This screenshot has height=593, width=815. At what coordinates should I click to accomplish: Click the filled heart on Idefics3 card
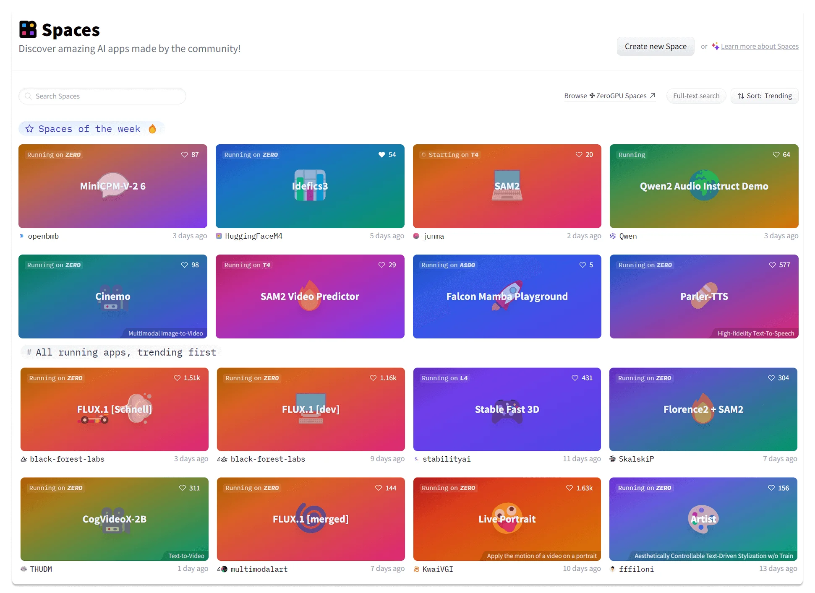(381, 155)
